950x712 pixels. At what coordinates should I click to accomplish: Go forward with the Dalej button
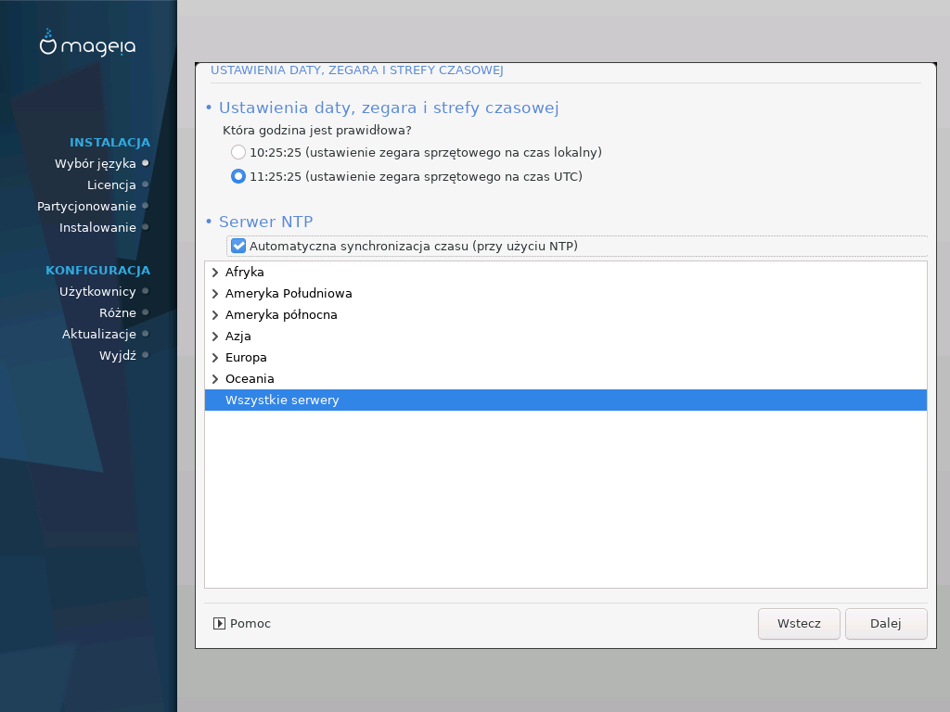[886, 624]
